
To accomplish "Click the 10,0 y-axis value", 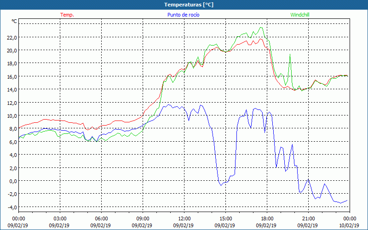I will click(12, 115).
